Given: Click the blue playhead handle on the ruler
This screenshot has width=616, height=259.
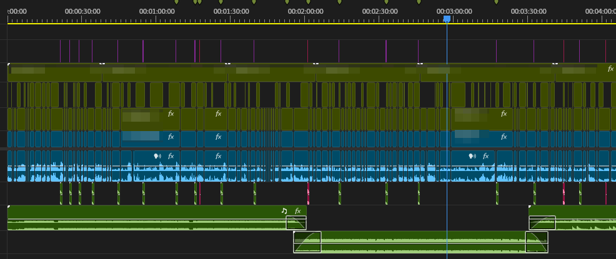Looking at the screenshot, I should 447,19.
